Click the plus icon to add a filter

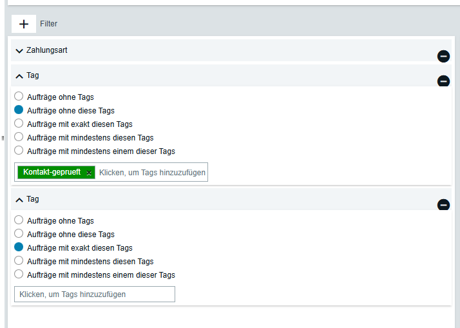tap(24, 24)
